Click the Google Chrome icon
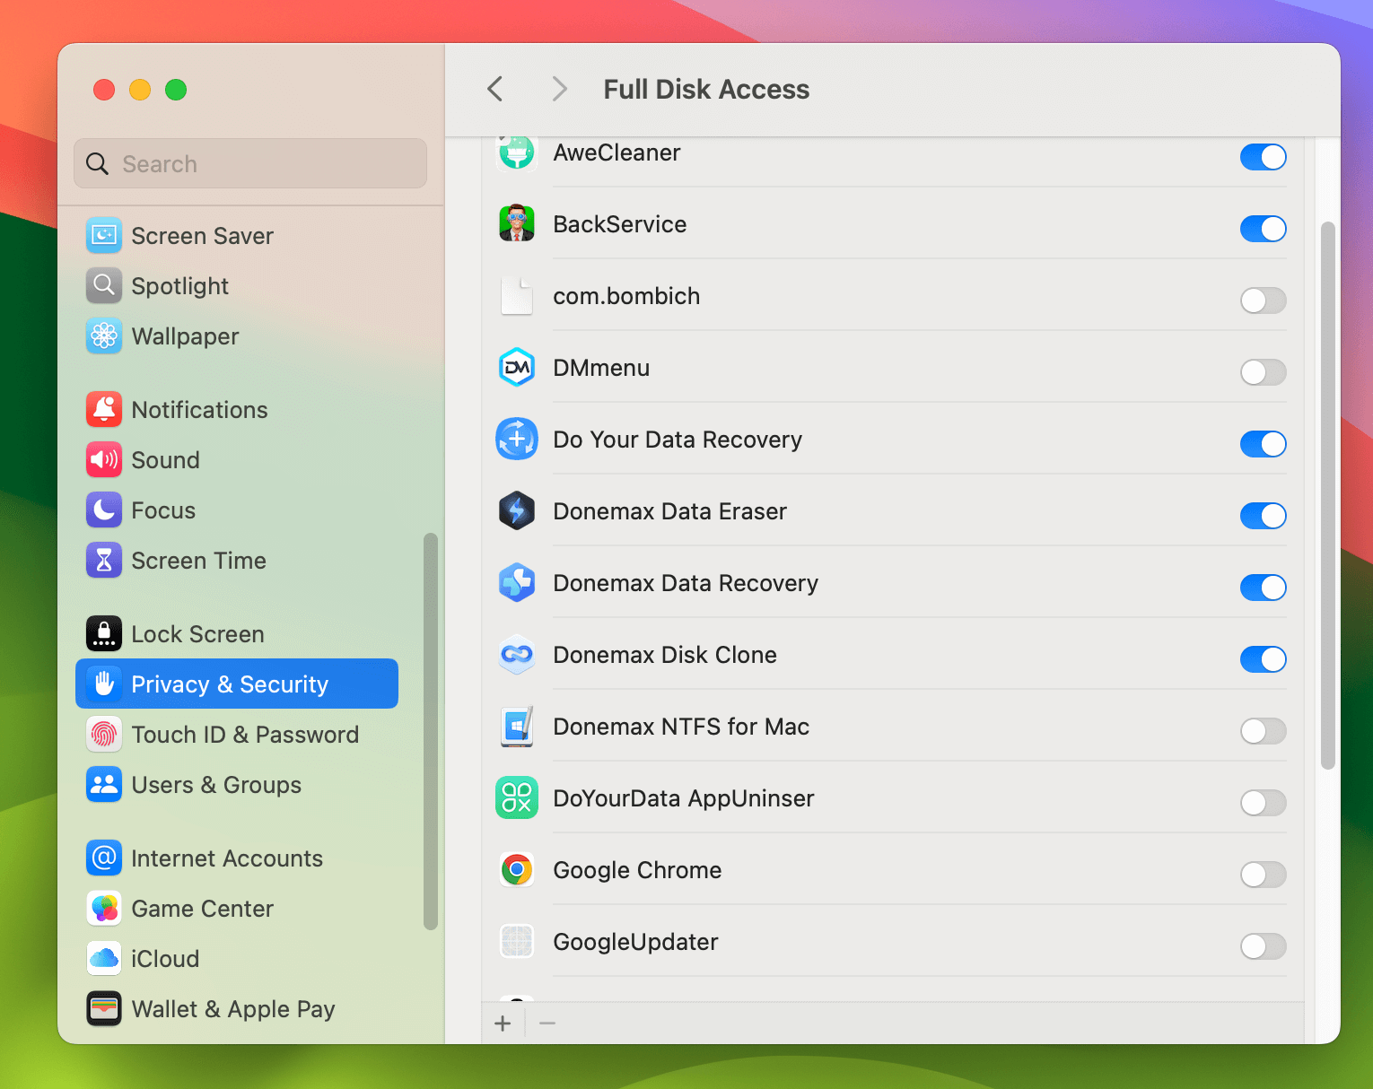Image resolution: width=1373 pixels, height=1089 pixels. 516,869
